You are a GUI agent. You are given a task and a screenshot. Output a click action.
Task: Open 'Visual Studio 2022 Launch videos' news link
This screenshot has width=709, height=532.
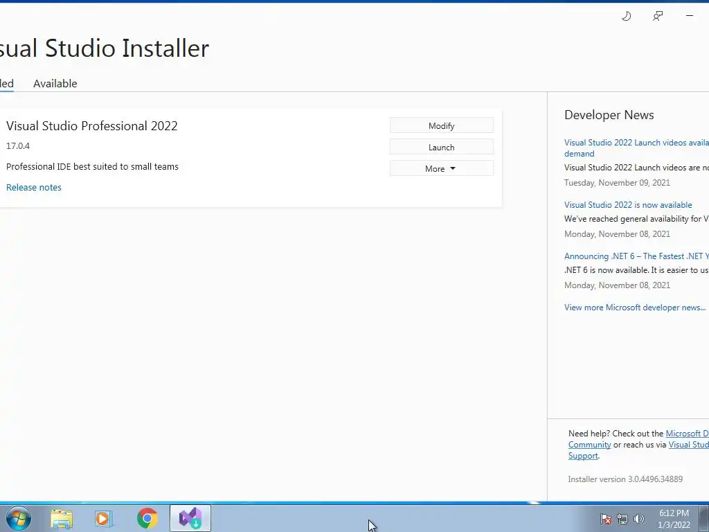(x=636, y=148)
